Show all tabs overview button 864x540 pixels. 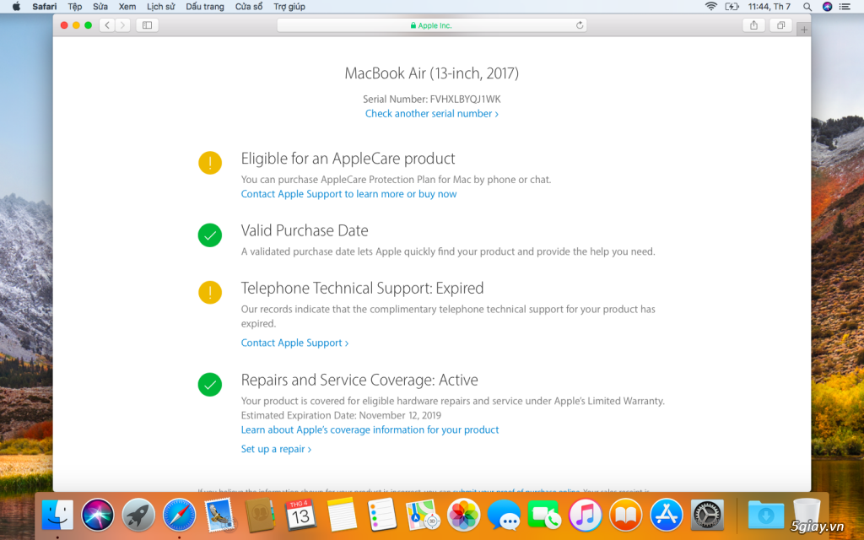(780, 24)
